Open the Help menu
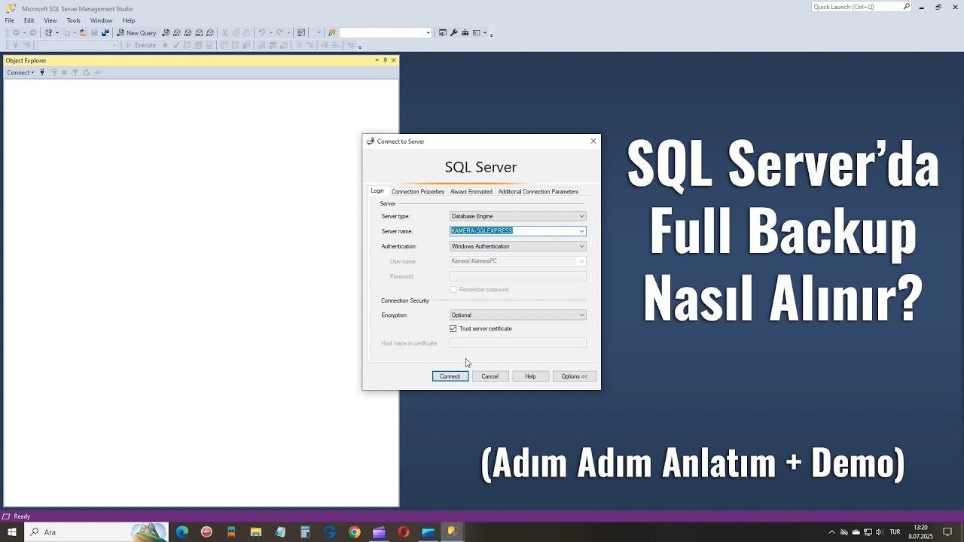This screenshot has height=542, width=964. click(129, 20)
